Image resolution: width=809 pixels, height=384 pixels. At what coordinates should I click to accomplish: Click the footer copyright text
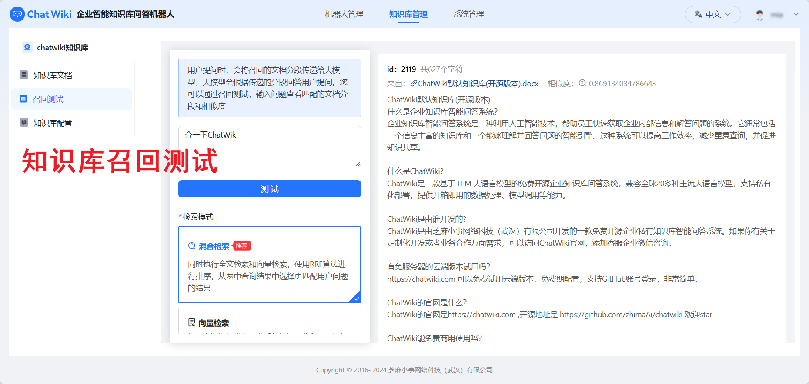[x=404, y=370]
